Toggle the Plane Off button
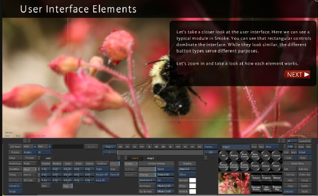The image size is (318, 196). pos(114,174)
